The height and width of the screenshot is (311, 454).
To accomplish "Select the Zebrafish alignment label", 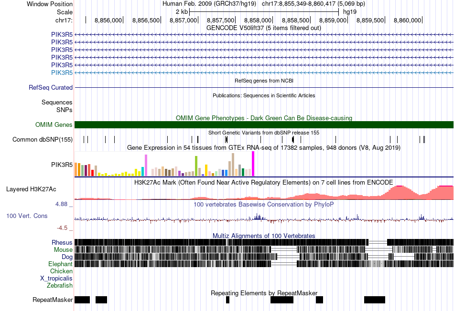I will (x=60, y=286).
